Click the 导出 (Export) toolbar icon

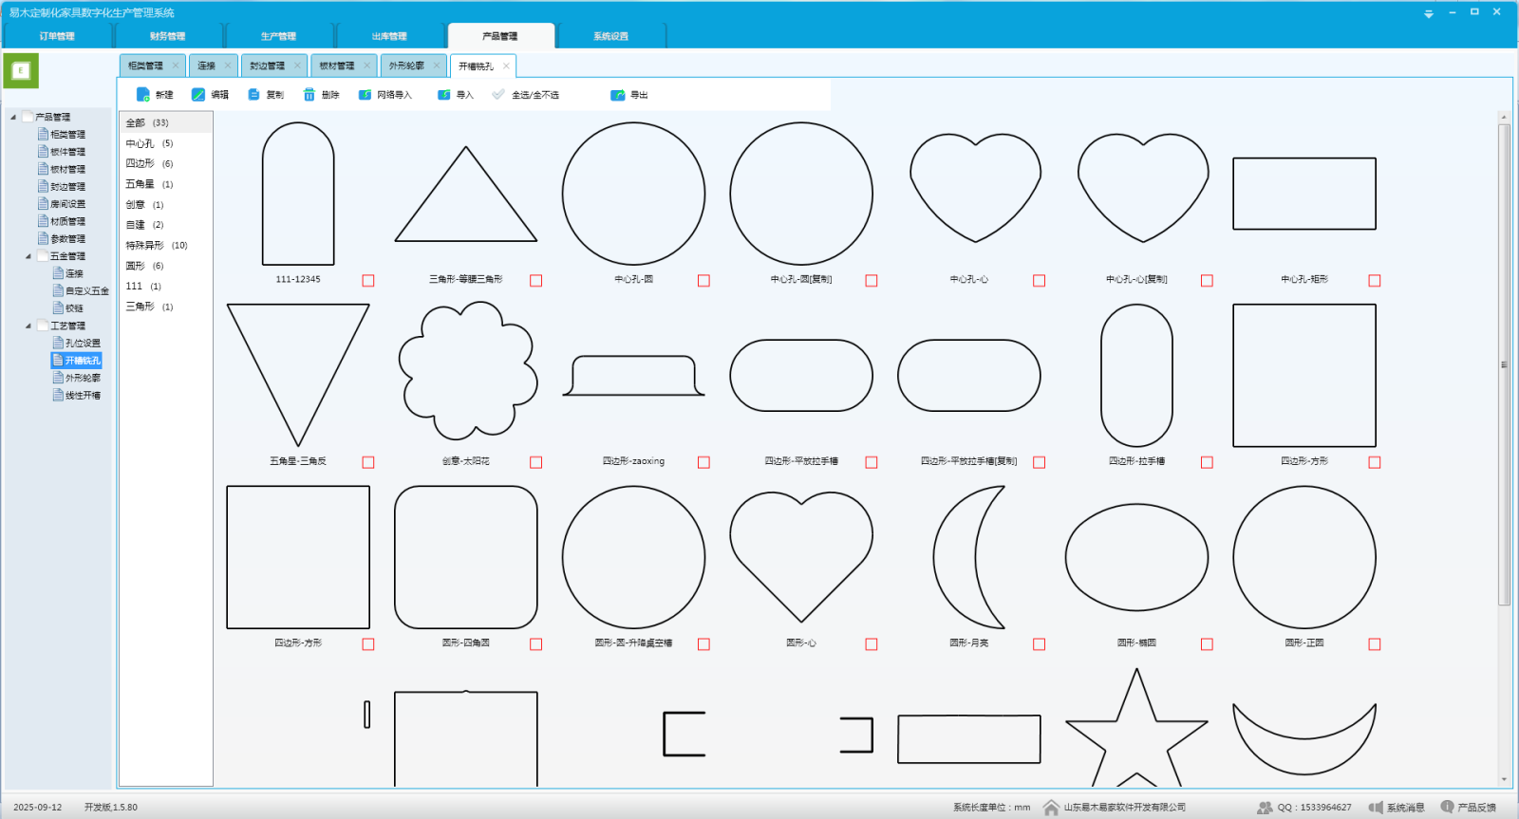618,95
